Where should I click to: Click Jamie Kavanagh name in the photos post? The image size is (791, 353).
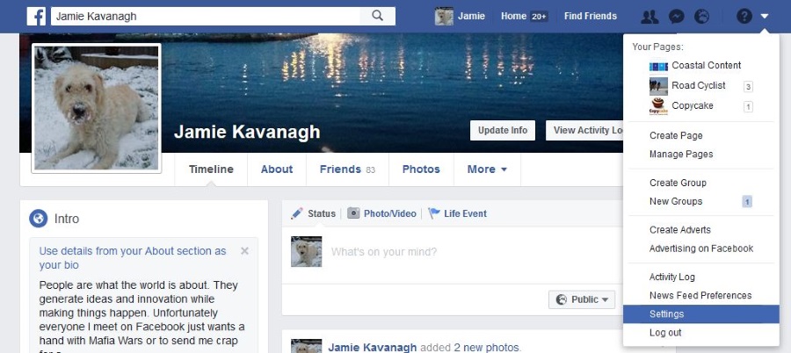pos(373,348)
